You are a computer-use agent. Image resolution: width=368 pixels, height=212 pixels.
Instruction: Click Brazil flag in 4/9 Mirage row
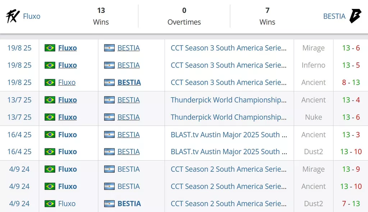(50, 169)
